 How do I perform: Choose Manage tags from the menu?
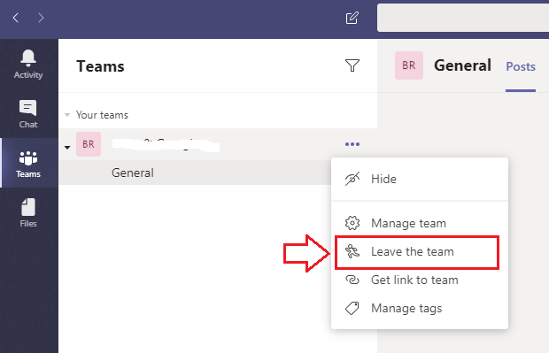(420, 308)
